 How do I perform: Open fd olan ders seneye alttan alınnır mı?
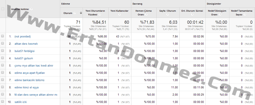[36, 95]
